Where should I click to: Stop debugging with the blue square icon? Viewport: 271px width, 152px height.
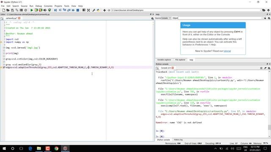(78, 10)
